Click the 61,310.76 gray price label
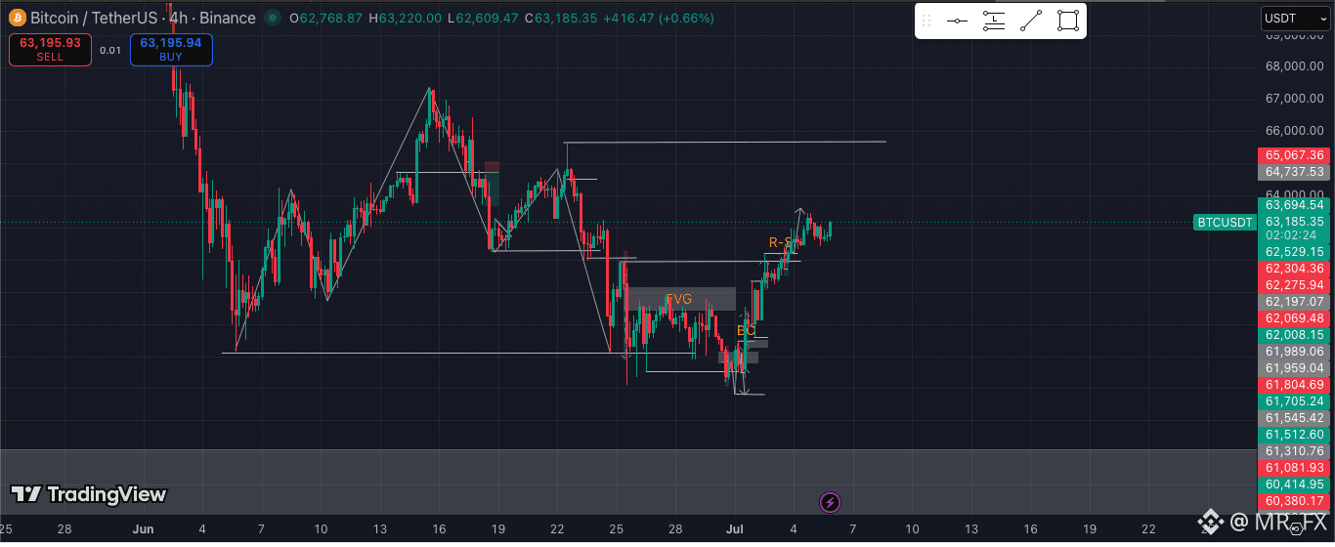1335x547 pixels. (1294, 451)
